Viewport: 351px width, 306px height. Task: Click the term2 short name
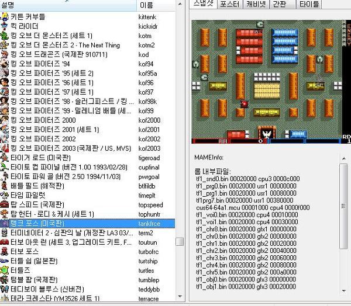tap(146, 233)
